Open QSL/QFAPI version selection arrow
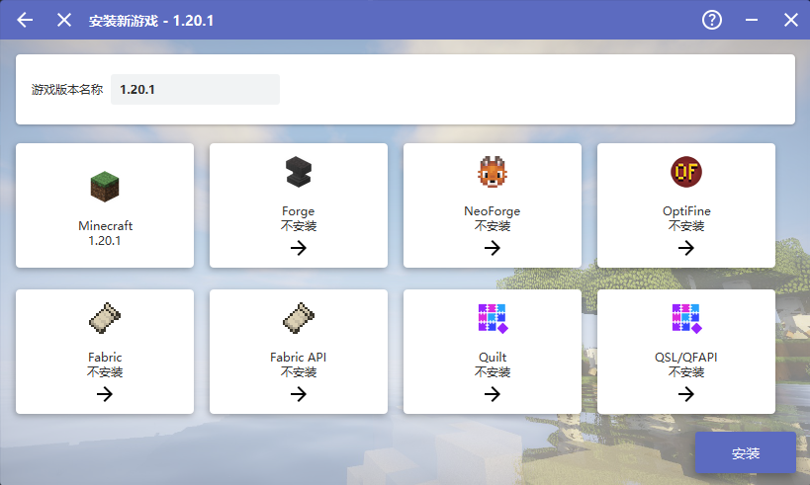810x485 pixels. tap(686, 394)
